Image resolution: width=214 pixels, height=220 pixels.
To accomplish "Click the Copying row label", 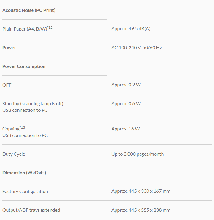I will pyautogui.click(x=11, y=129).
